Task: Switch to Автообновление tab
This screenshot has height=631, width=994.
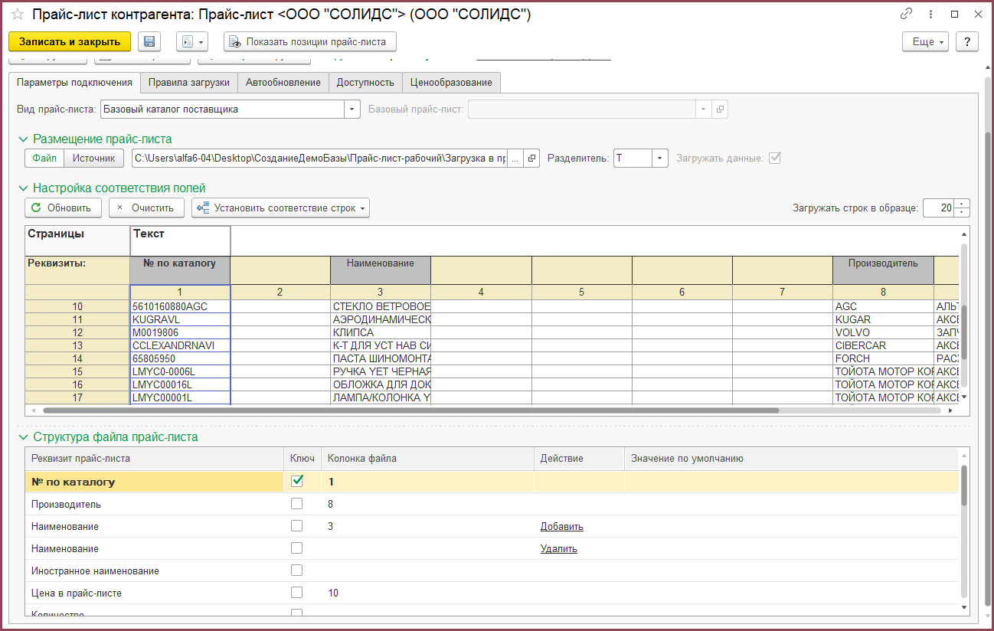Action: 283,82
